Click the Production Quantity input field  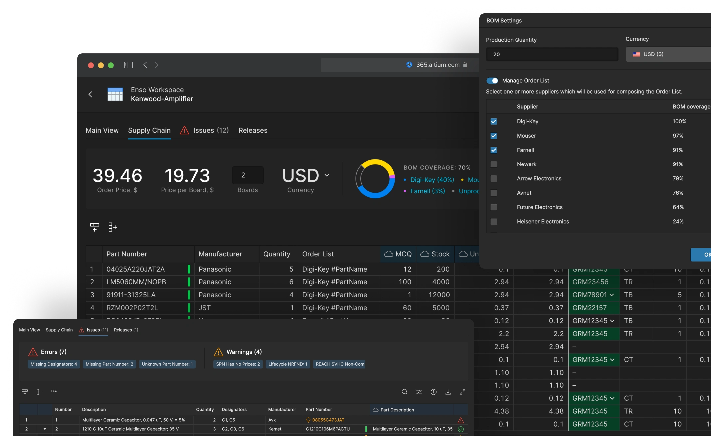(x=552, y=54)
